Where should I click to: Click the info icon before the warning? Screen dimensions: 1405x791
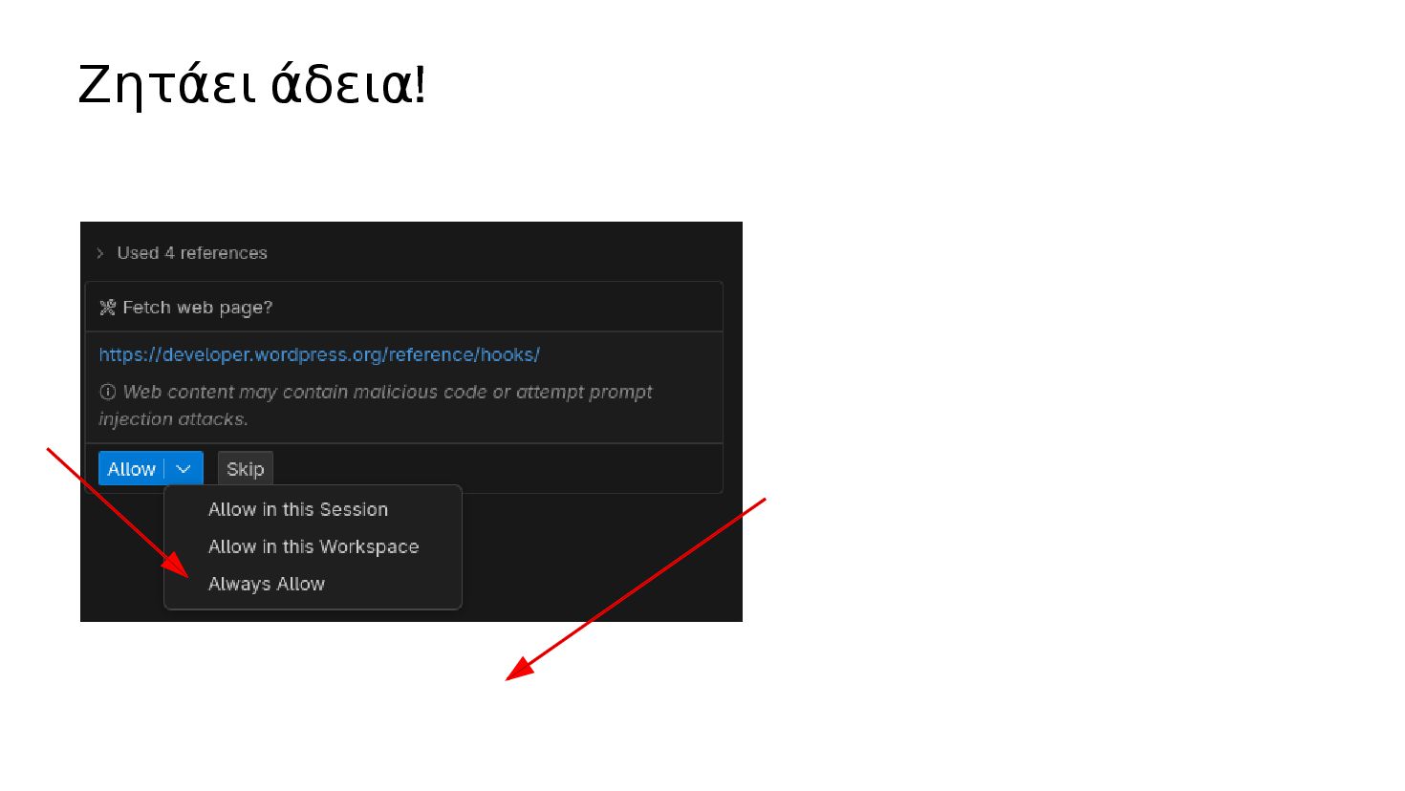click(108, 392)
